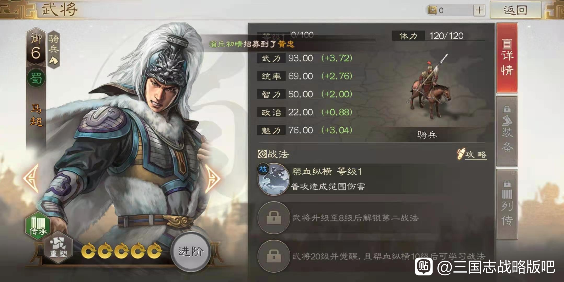Click the 返回 back button
Screen dimensions: 564x282
515,10
